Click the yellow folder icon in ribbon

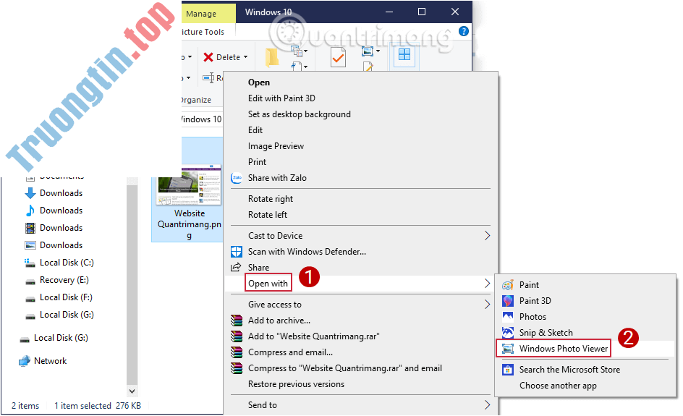click(x=272, y=57)
